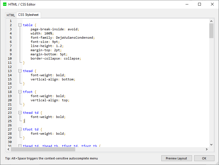The height and width of the screenshot is (165, 219).
Task: Collapse the fold marker on line 31
Action: tap(20, 146)
